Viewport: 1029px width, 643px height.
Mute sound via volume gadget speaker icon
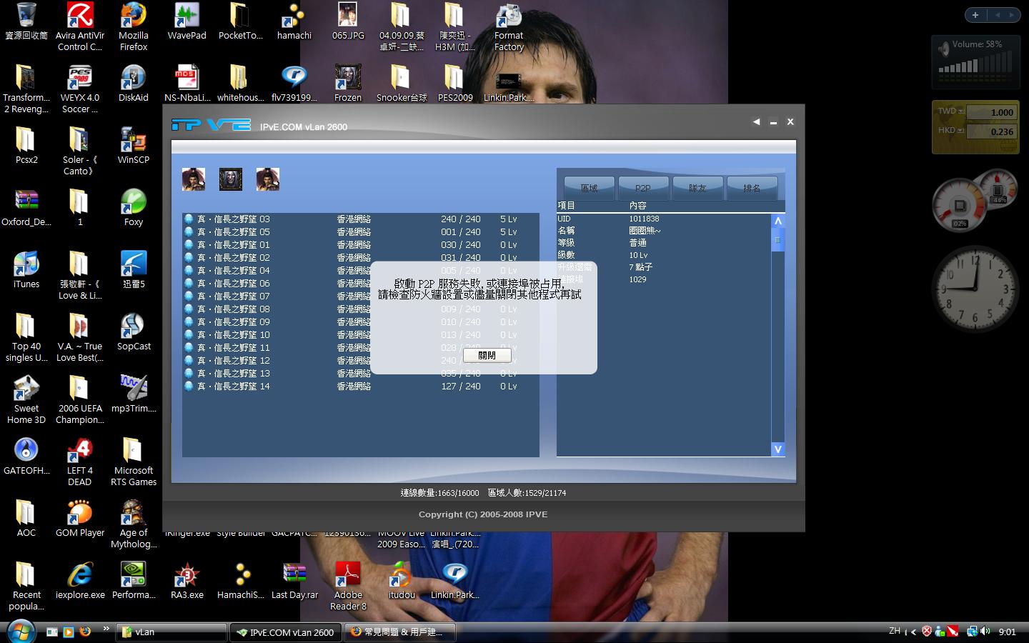pos(944,49)
